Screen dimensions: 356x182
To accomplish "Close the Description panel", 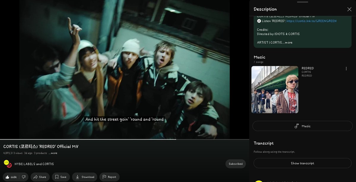I will tap(349, 9).
